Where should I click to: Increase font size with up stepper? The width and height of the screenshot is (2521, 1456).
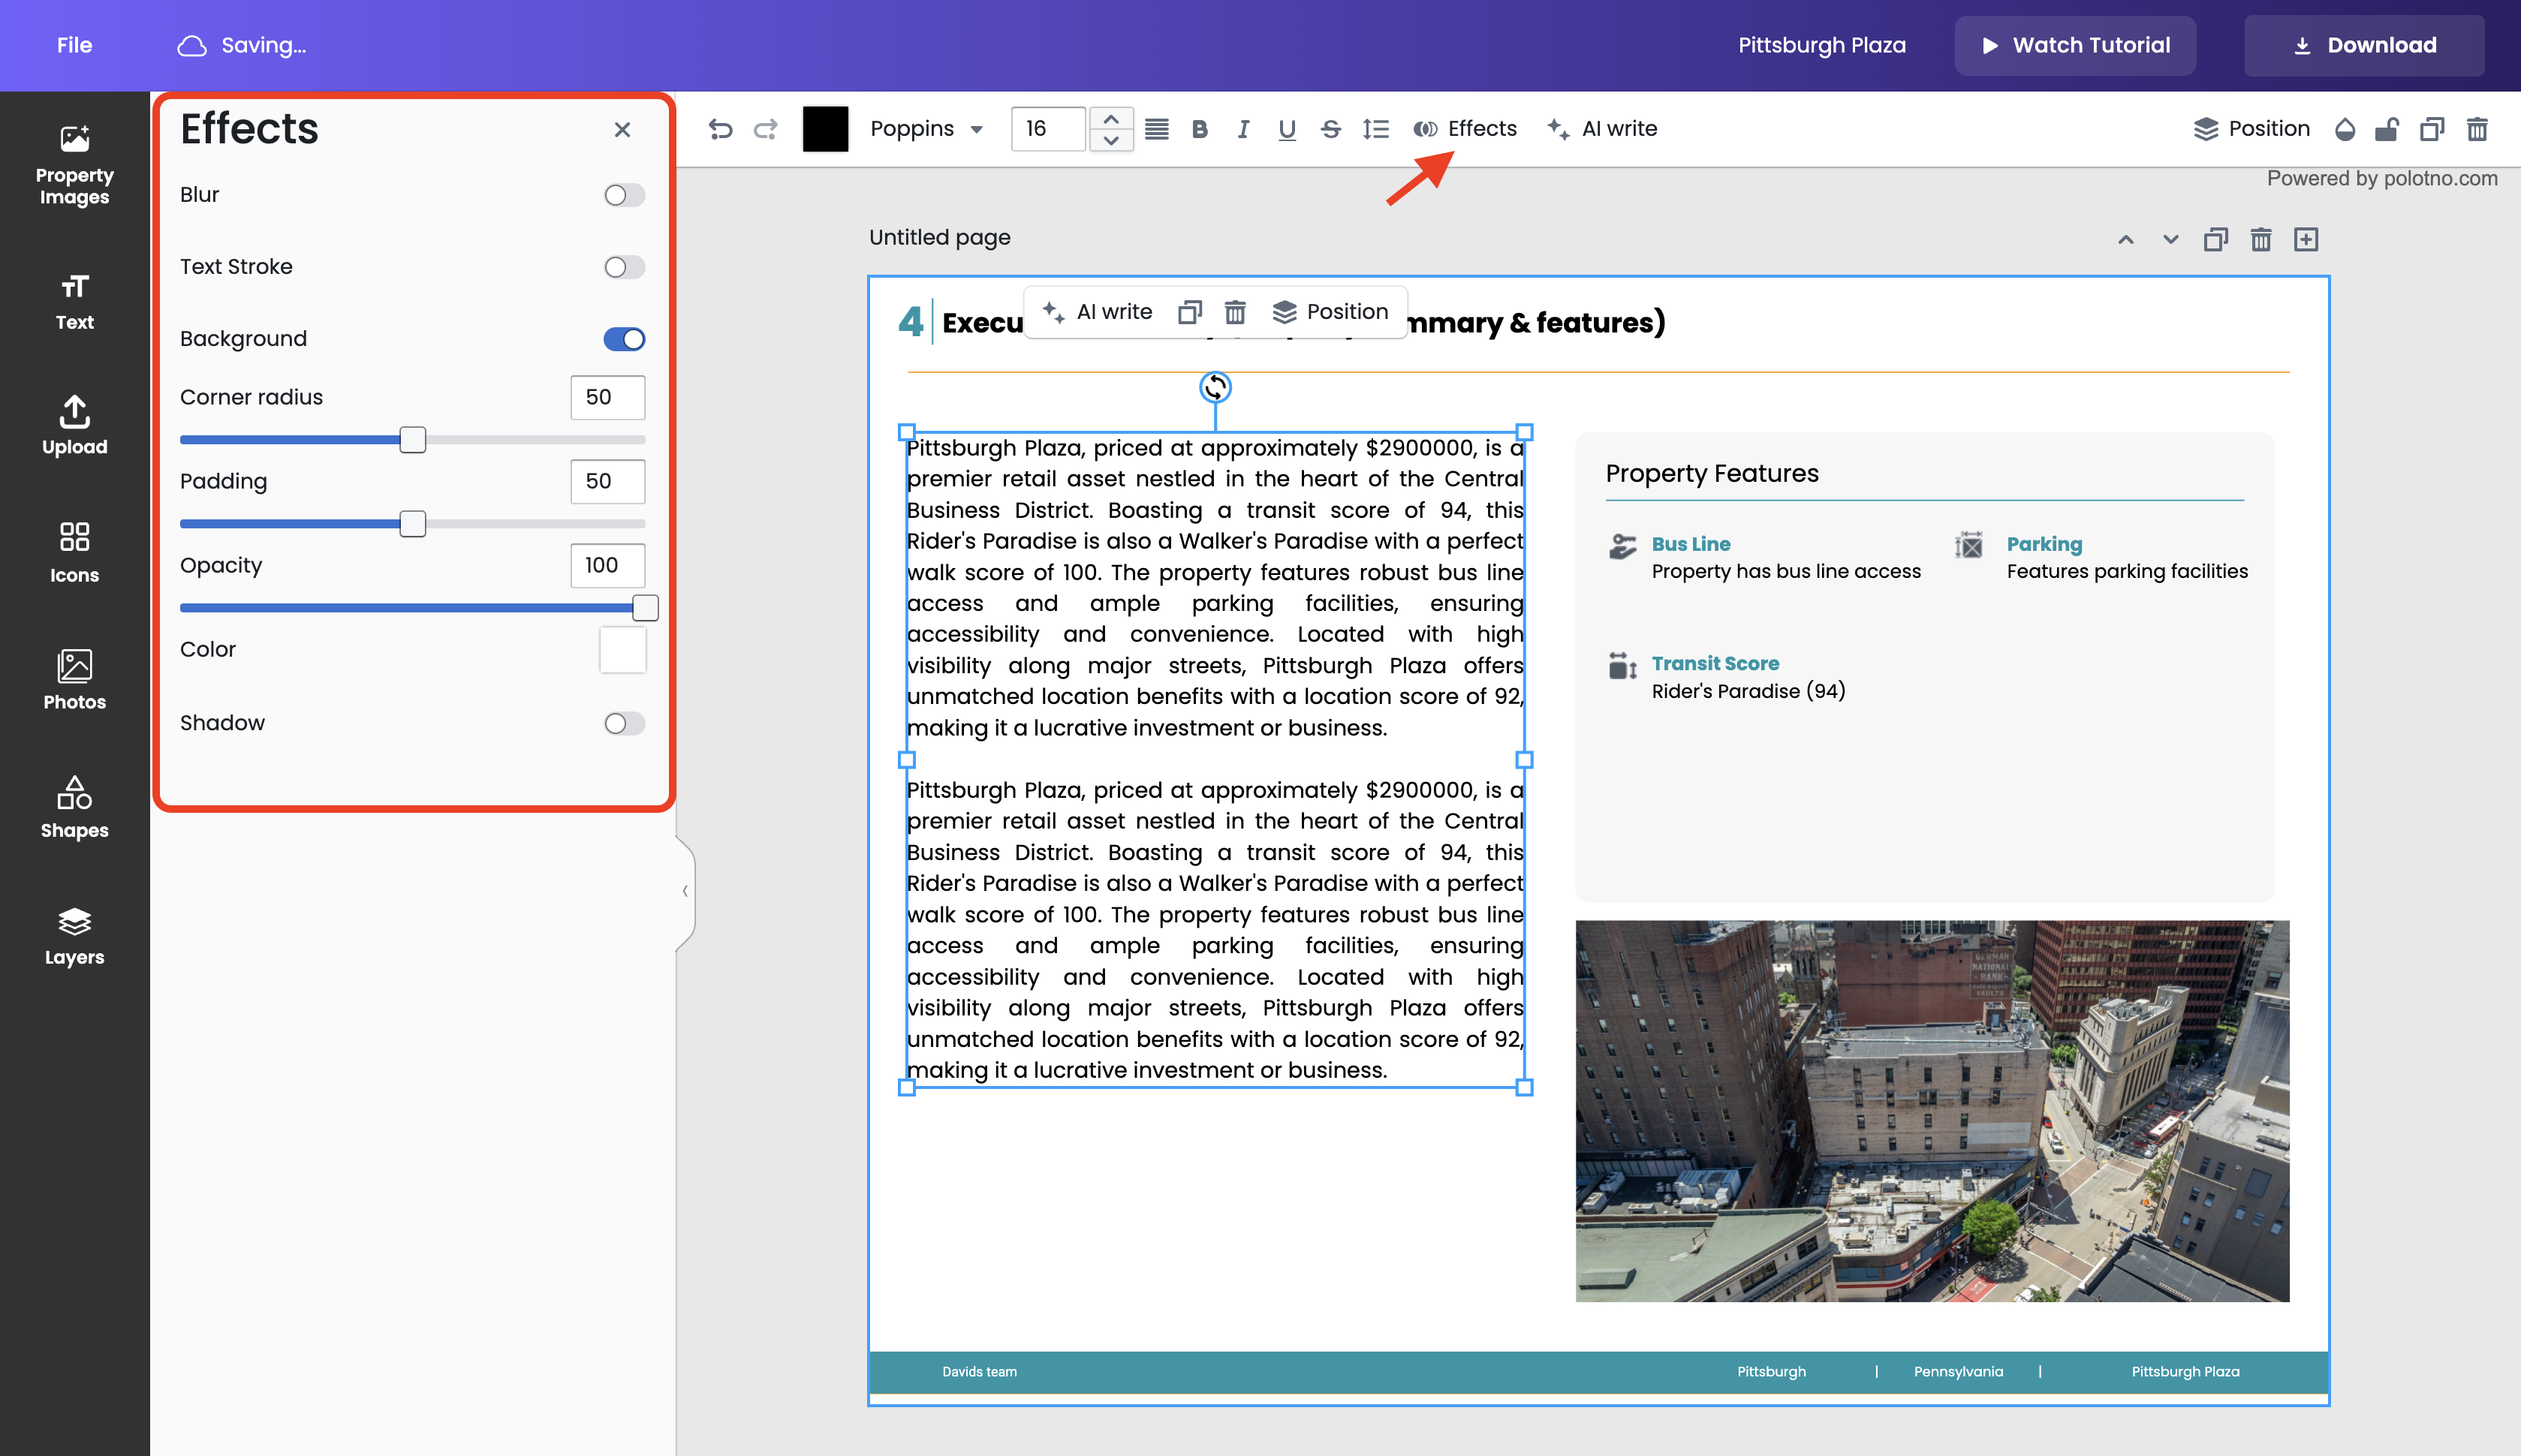[1111, 118]
